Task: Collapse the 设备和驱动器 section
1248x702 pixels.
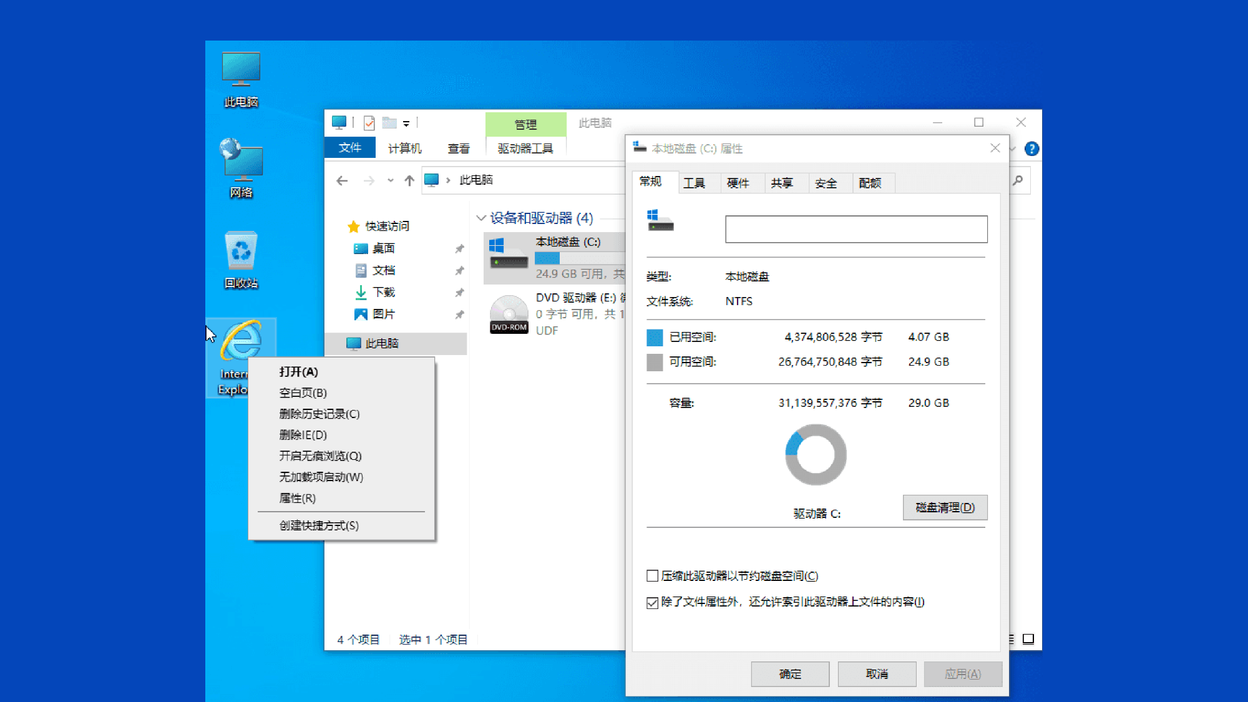Action: 480,218
